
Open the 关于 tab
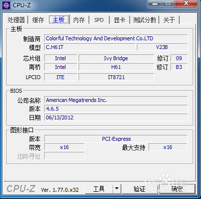point(169,20)
